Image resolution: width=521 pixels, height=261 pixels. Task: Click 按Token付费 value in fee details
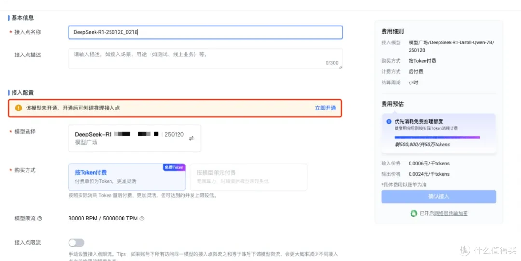tap(422, 61)
